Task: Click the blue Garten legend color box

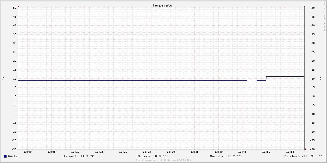Action: click(5, 156)
